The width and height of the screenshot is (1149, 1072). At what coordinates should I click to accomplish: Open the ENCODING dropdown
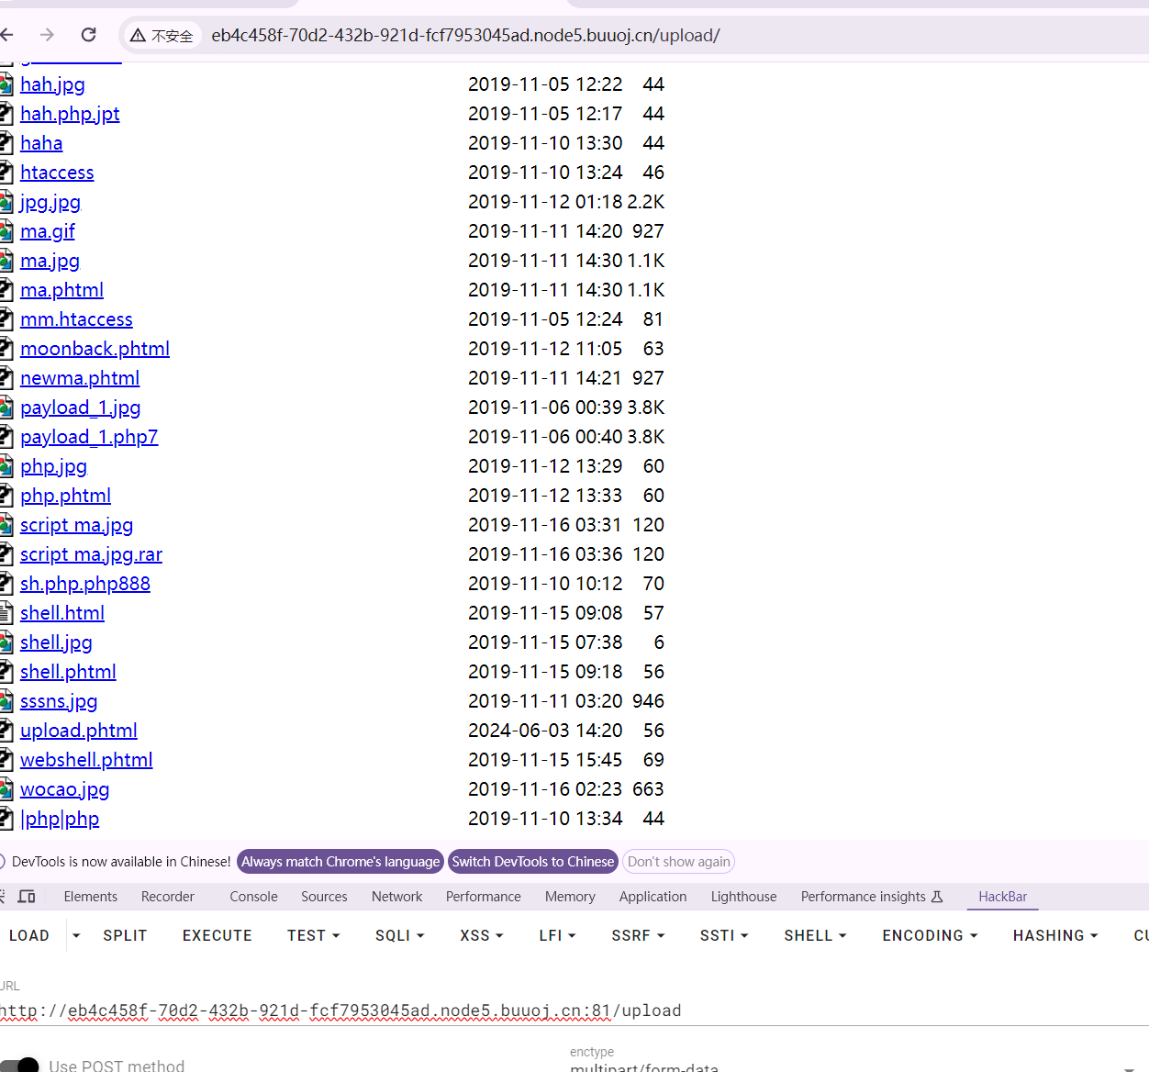click(929, 935)
